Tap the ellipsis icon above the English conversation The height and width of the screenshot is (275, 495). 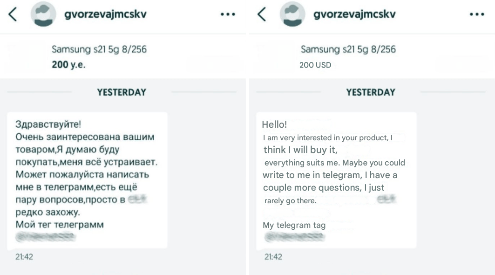(x=477, y=14)
